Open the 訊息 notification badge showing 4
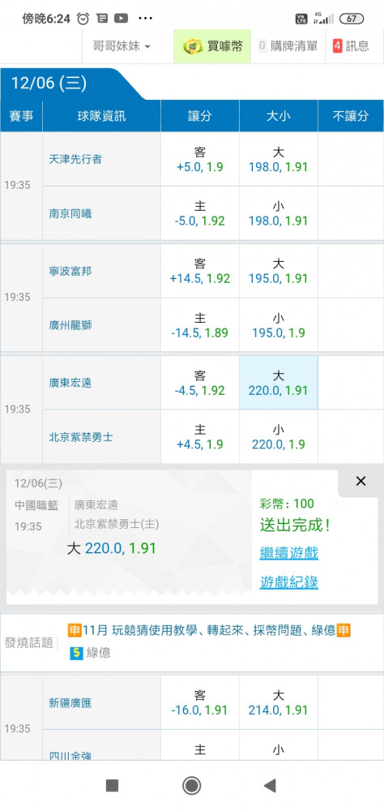This screenshot has height=811, width=384. pyautogui.click(x=338, y=45)
